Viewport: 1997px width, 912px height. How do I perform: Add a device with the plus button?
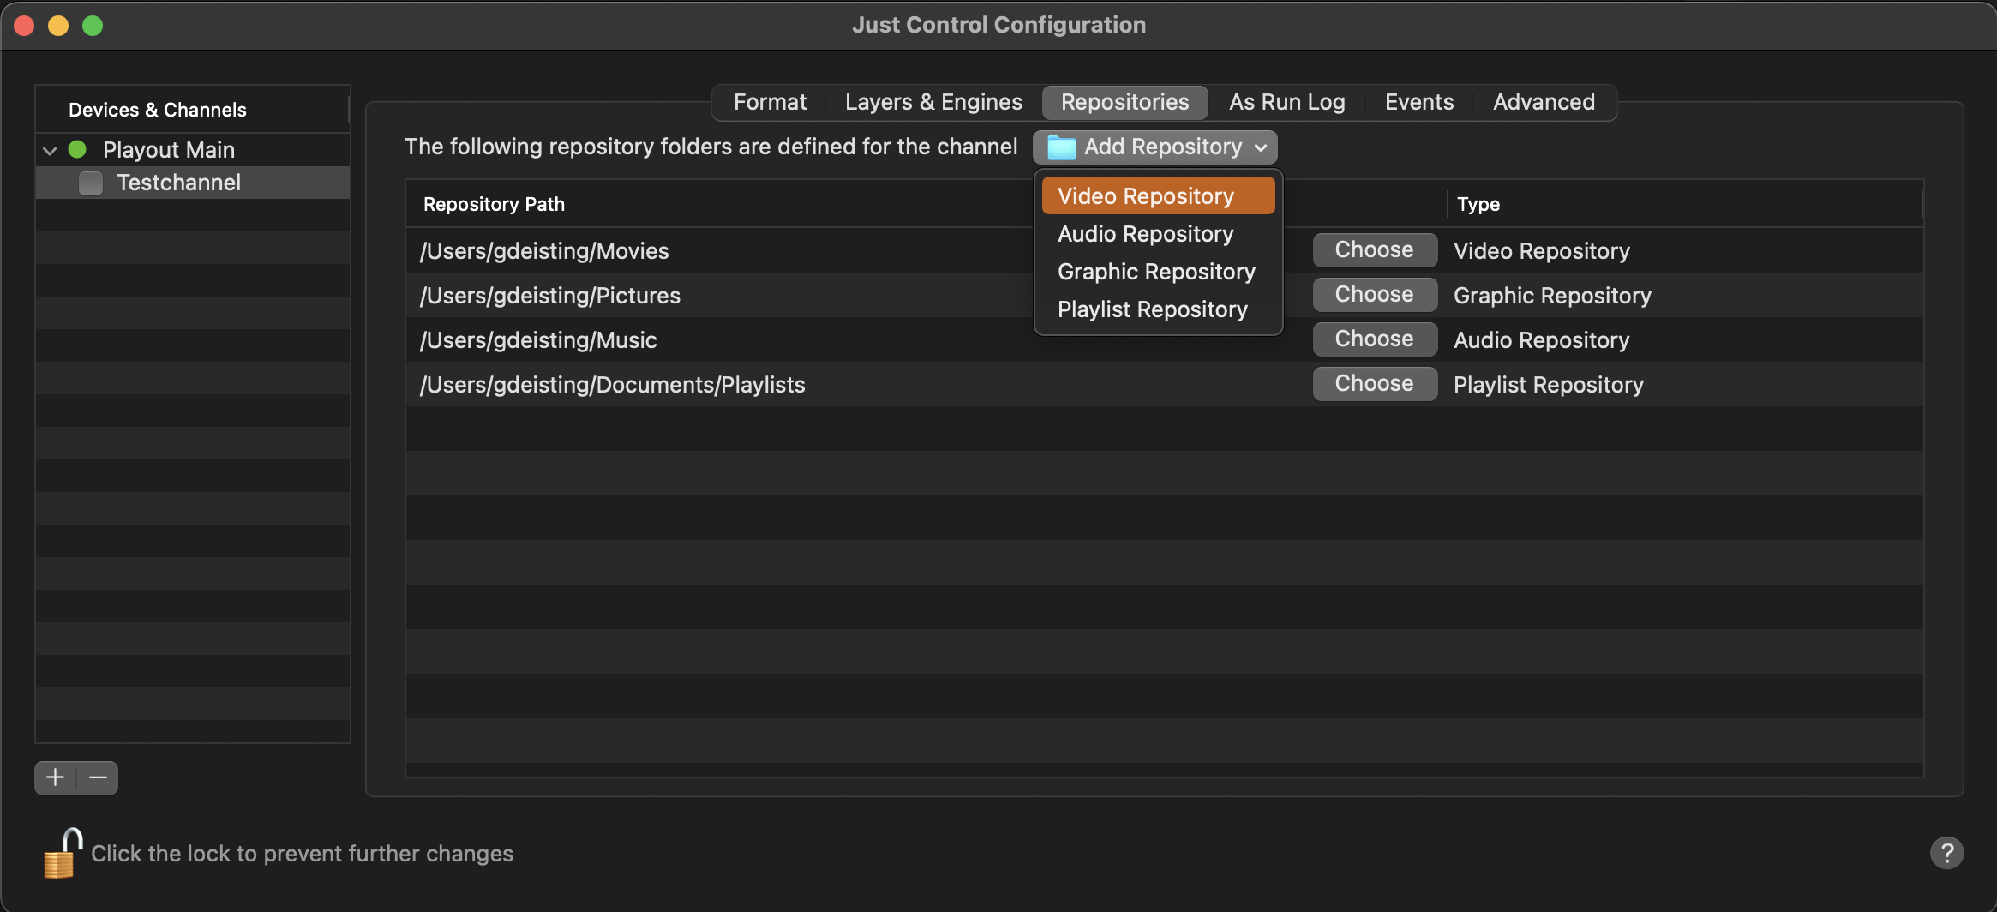pyautogui.click(x=56, y=777)
